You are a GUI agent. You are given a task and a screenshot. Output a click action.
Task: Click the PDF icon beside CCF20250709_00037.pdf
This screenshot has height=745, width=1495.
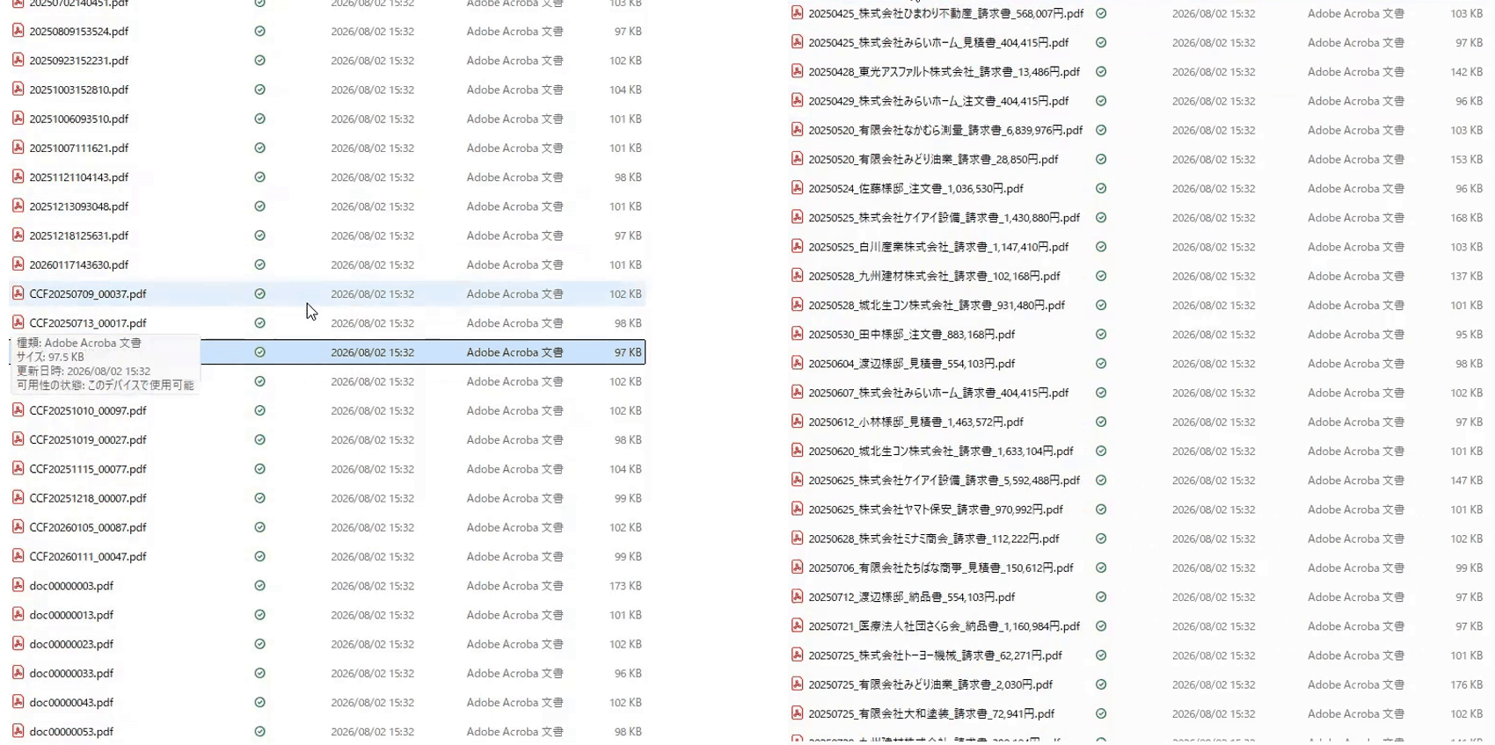18,293
